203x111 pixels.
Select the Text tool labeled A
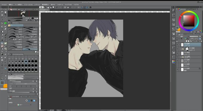[x=2, y=40]
